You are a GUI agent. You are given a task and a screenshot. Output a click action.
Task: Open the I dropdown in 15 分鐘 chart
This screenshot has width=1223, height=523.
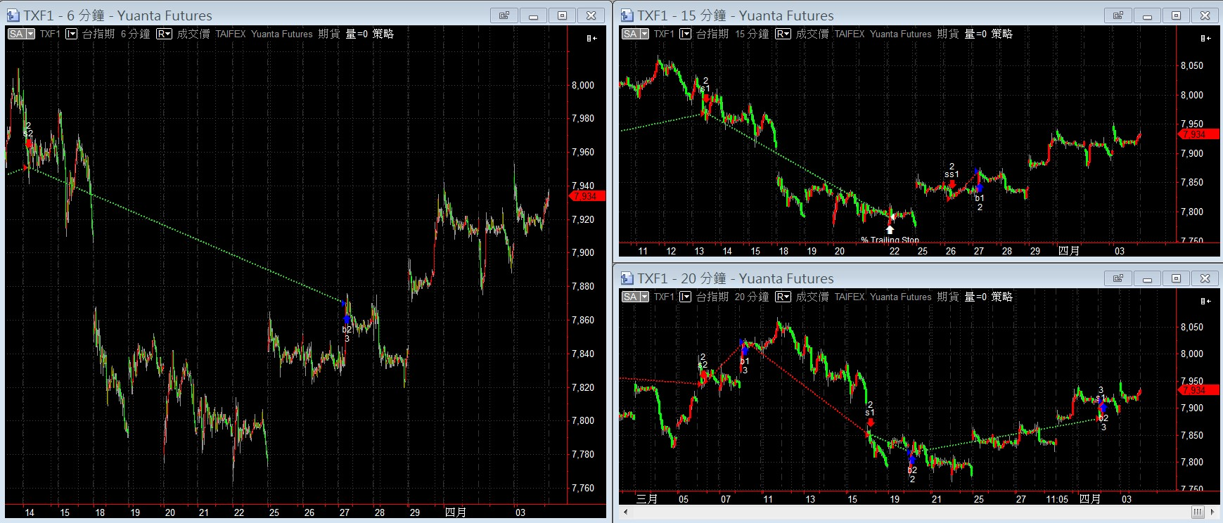685,34
